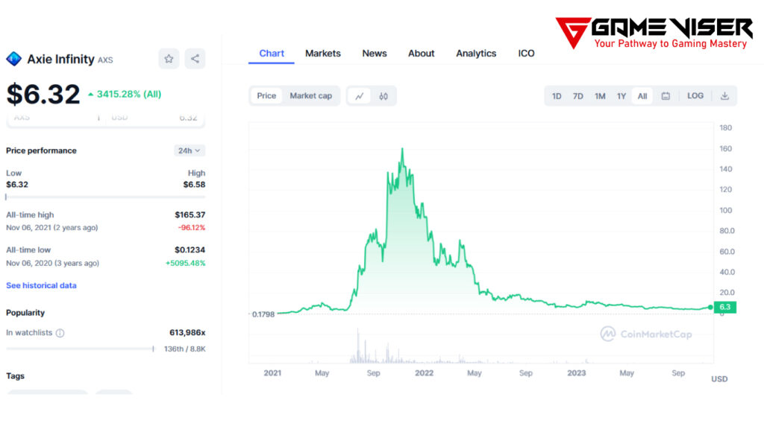Select line chart view icon
The height and width of the screenshot is (429, 764).
(360, 96)
